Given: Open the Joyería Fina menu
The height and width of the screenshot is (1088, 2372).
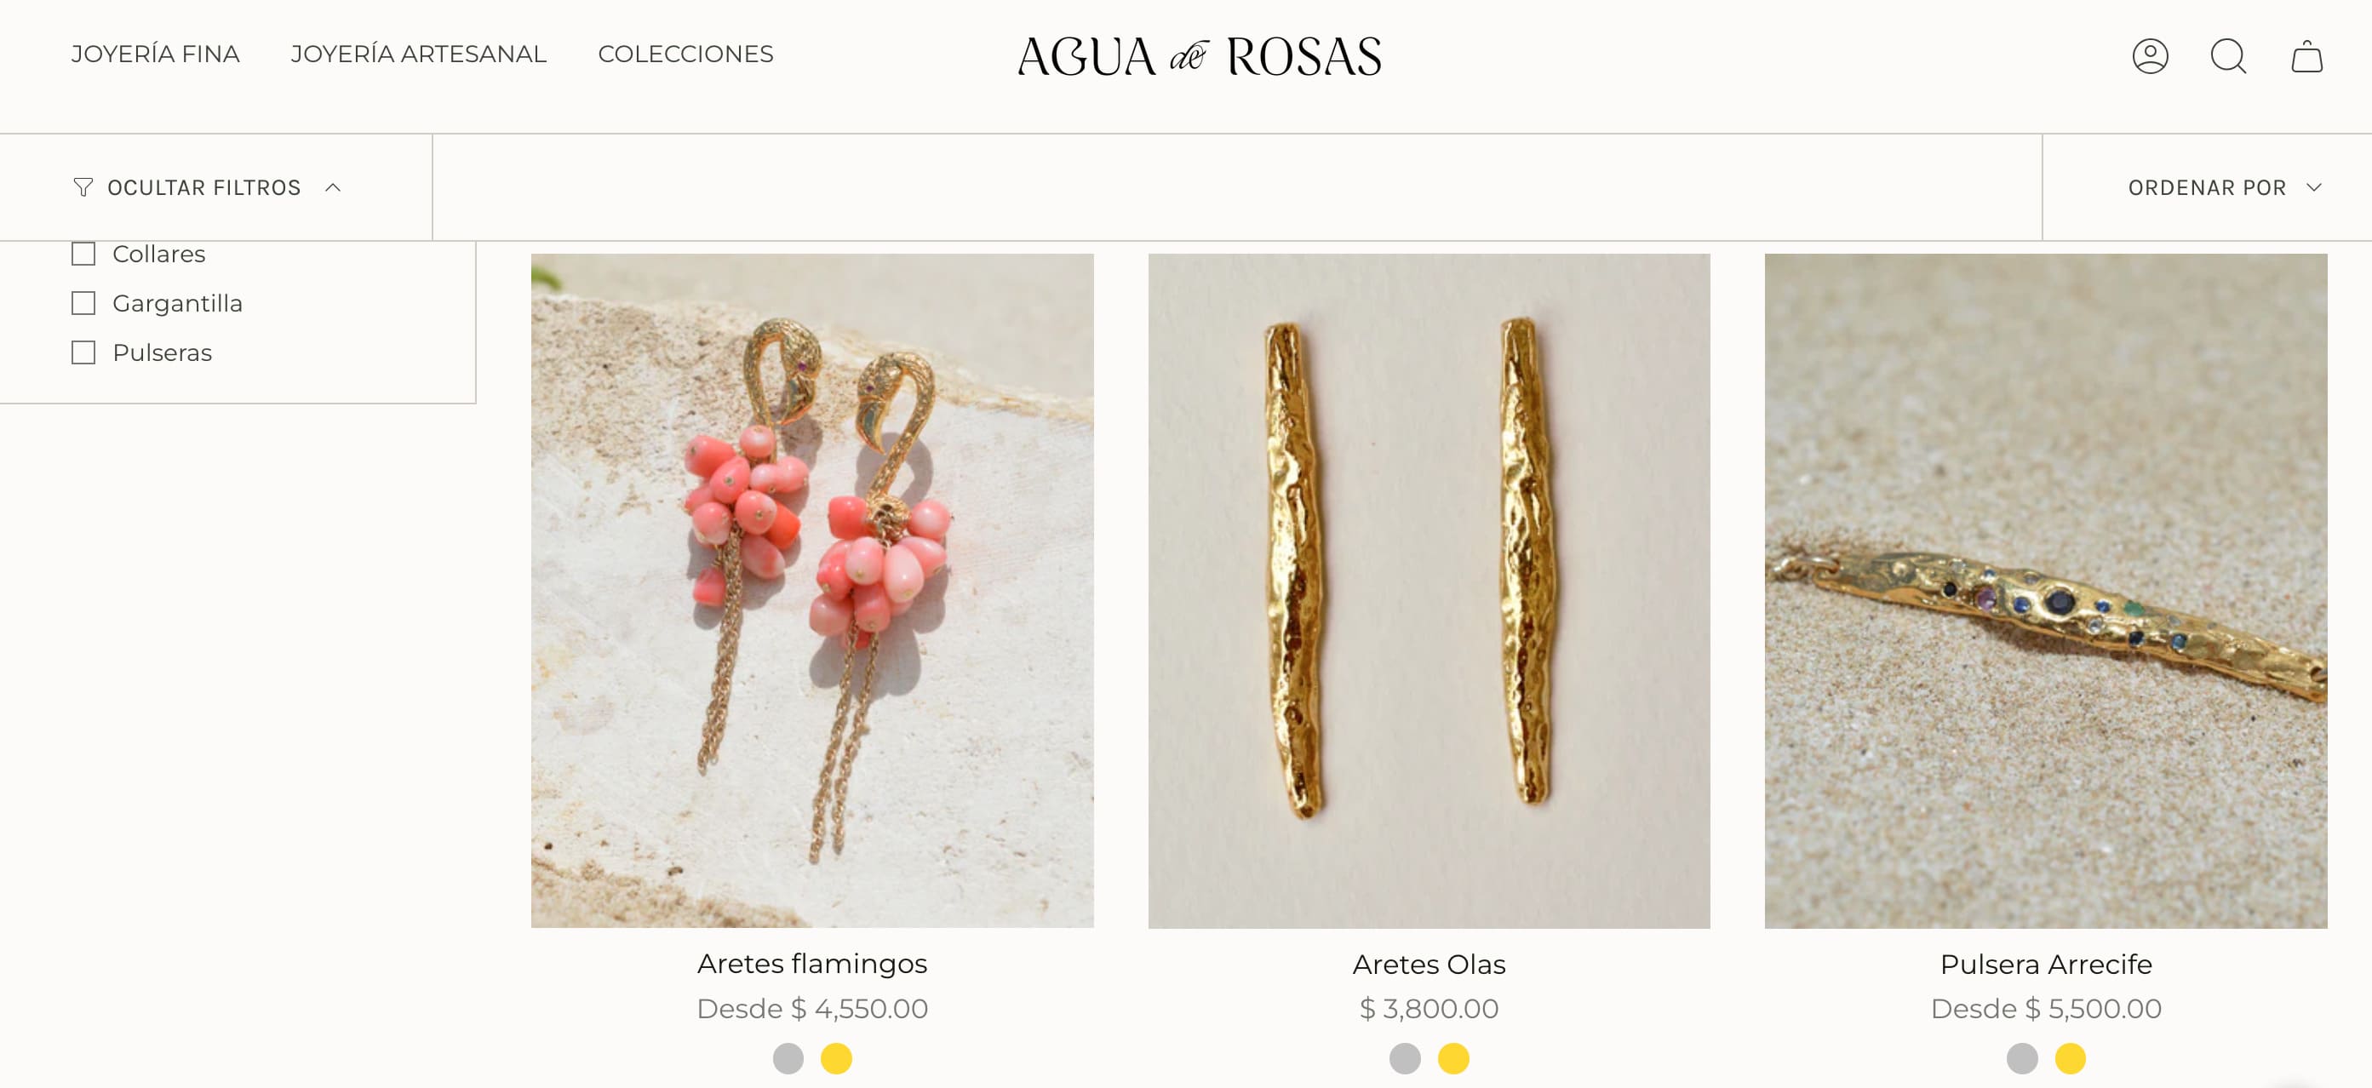Looking at the screenshot, I should (x=156, y=54).
